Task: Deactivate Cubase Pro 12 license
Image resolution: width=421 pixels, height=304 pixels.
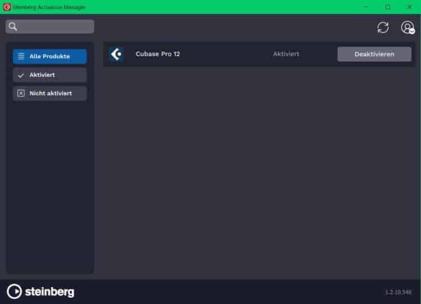Action: click(374, 54)
